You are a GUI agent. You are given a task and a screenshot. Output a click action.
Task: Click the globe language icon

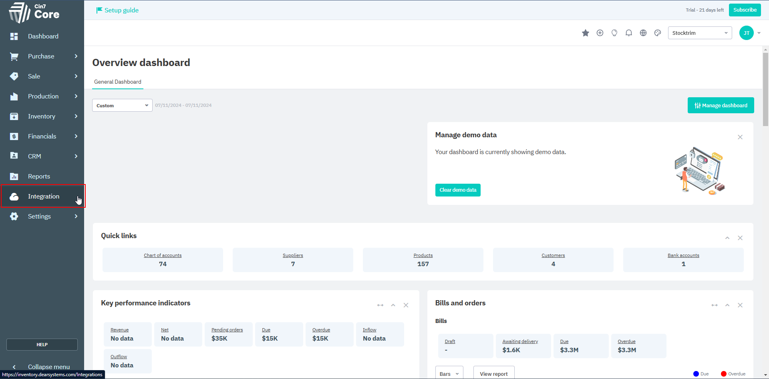[x=643, y=33]
